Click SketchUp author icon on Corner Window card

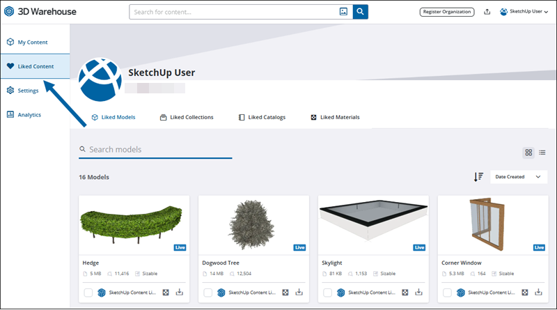click(x=461, y=293)
